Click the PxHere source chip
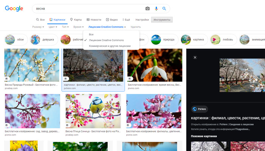The image size is (265, 151). pyautogui.click(x=200, y=109)
